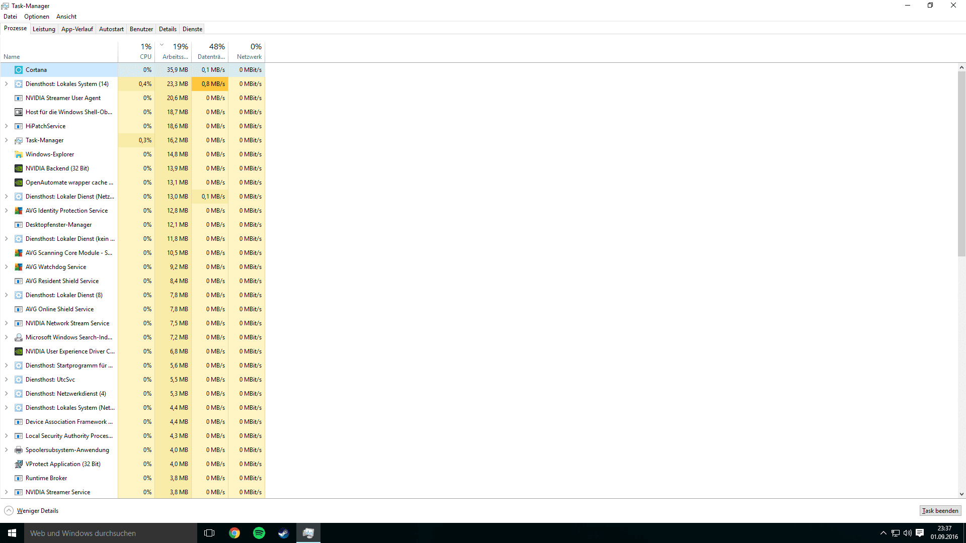966x543 pixels.
Task: Click the Web und Windows durchsuchen field
Action: (111, 533)
